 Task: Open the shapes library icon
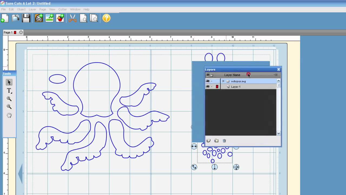click(x=60, y=18)
